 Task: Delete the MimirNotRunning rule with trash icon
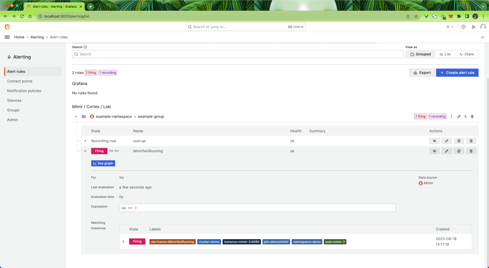pos(471,151)
